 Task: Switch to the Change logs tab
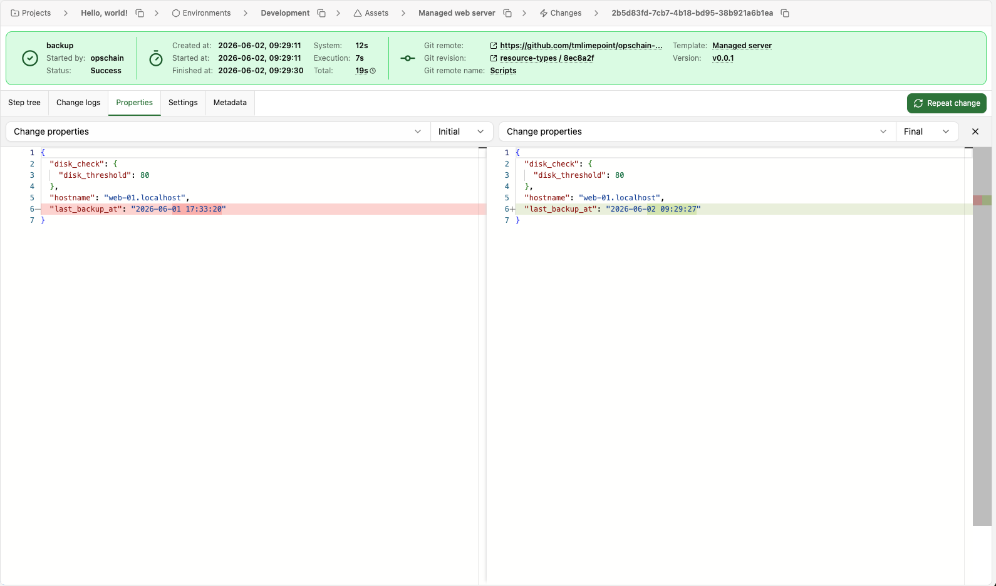pos(78,103)
